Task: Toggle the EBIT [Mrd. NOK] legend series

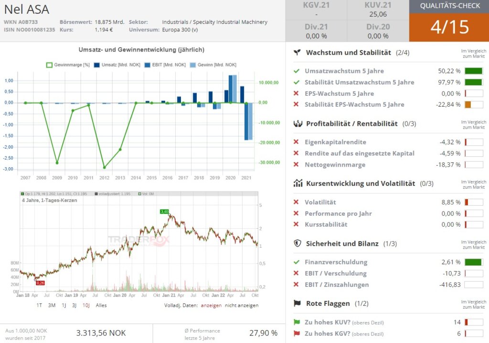Action: coord(165,65)
